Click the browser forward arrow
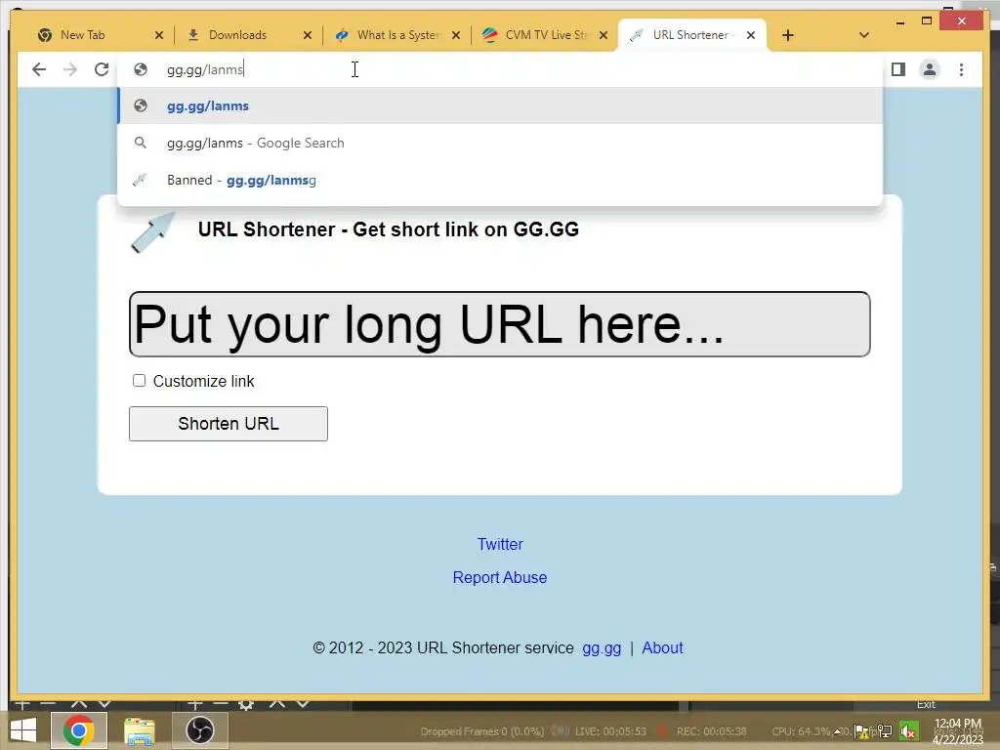1000x750 pixels. [70, 69]
